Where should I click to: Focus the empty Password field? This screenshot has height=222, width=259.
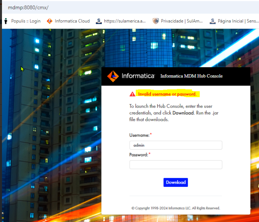point(176,165)
